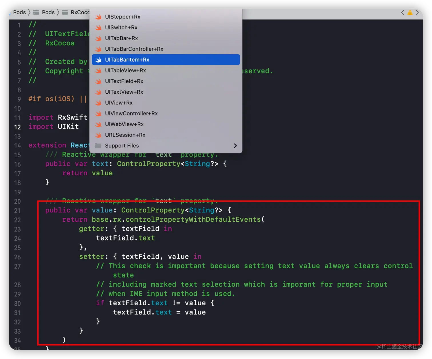The image size is (432, 359).
Task: Go to the next issue with right chevron
Action: [x=417, y=13]
